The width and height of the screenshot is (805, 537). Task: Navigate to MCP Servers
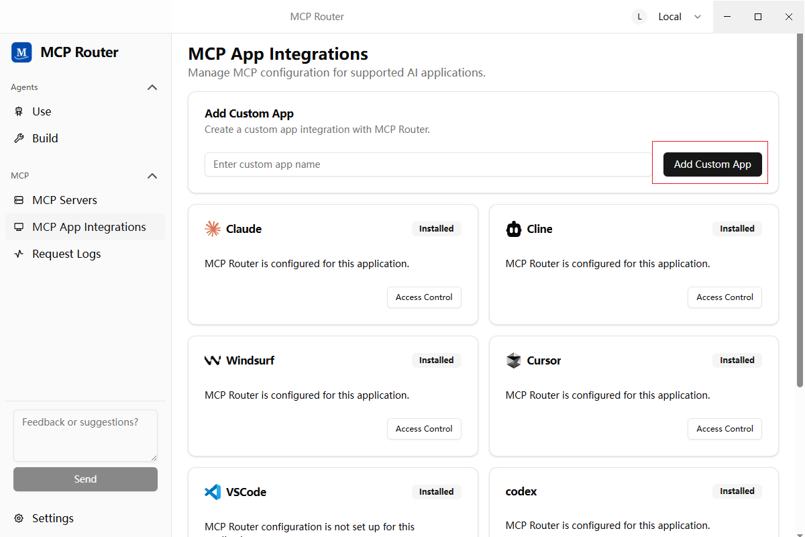(64, 200)
